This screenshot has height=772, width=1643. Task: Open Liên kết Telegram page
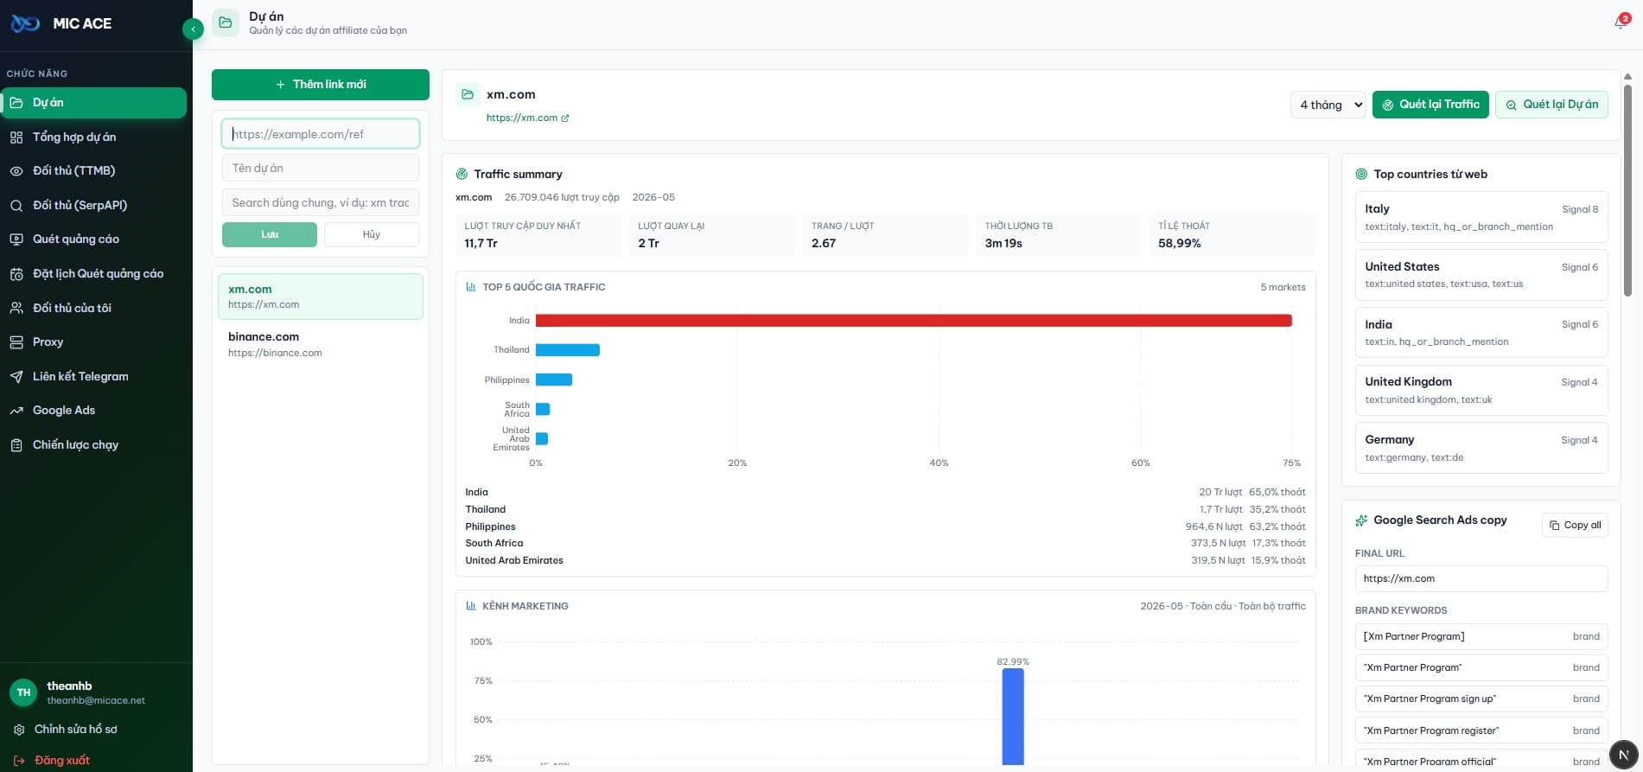[x=93, y=376]
